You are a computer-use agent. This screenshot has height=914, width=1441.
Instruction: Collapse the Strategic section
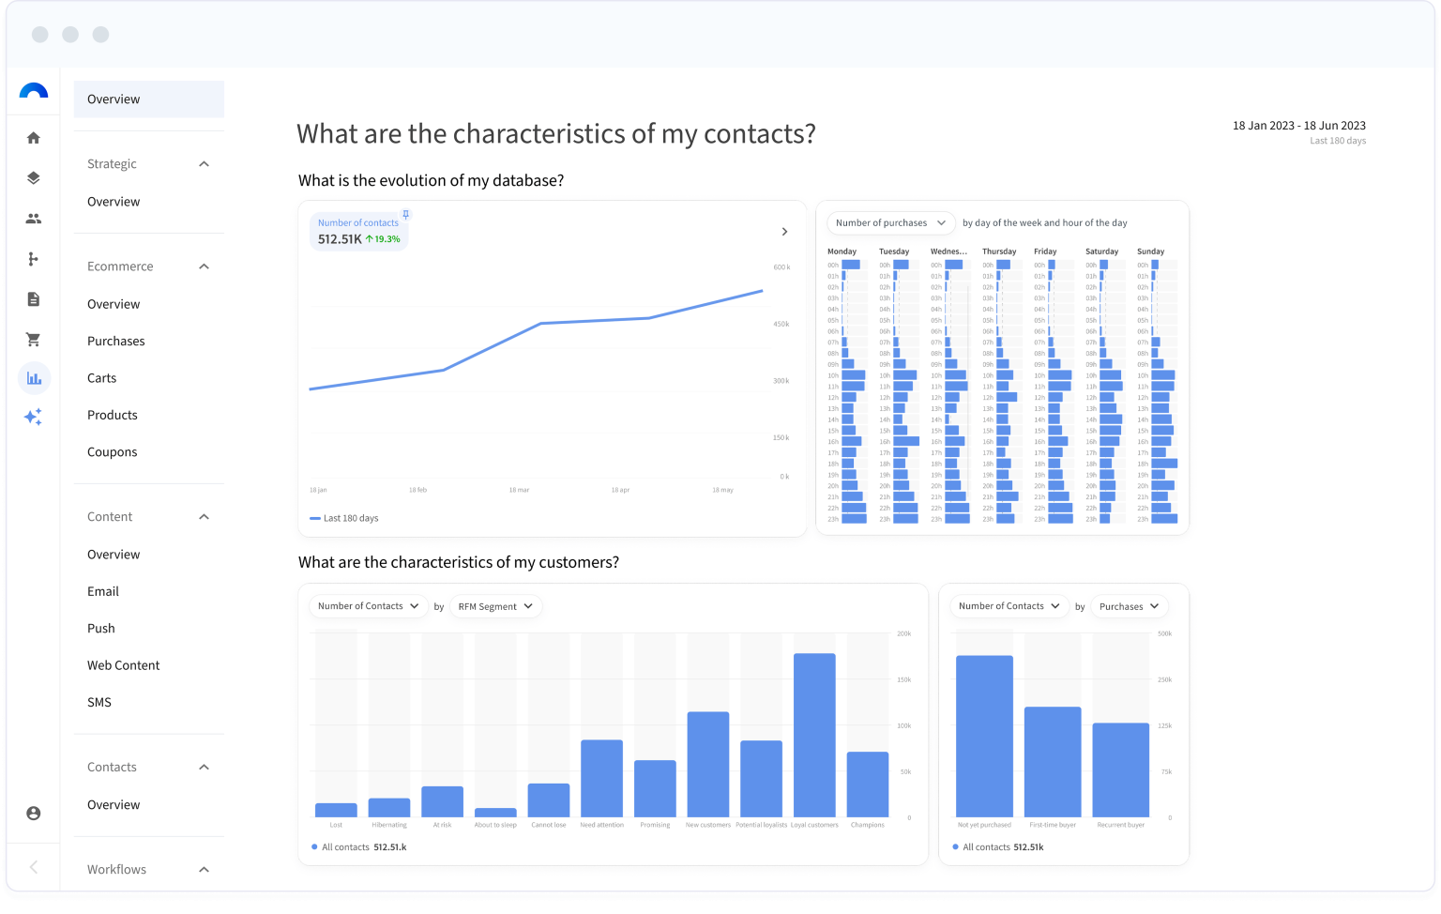click(204, 164)
